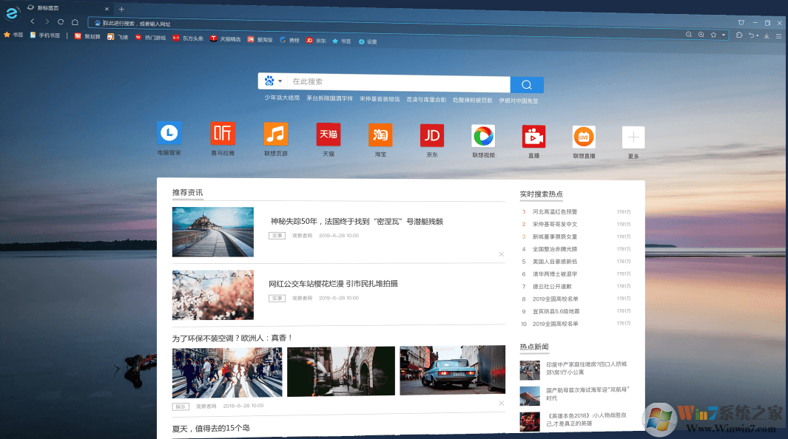This screenshot has height=439, width=788.
Task: Open hot news 国产航母首次海试
Action: coord(587,394)
